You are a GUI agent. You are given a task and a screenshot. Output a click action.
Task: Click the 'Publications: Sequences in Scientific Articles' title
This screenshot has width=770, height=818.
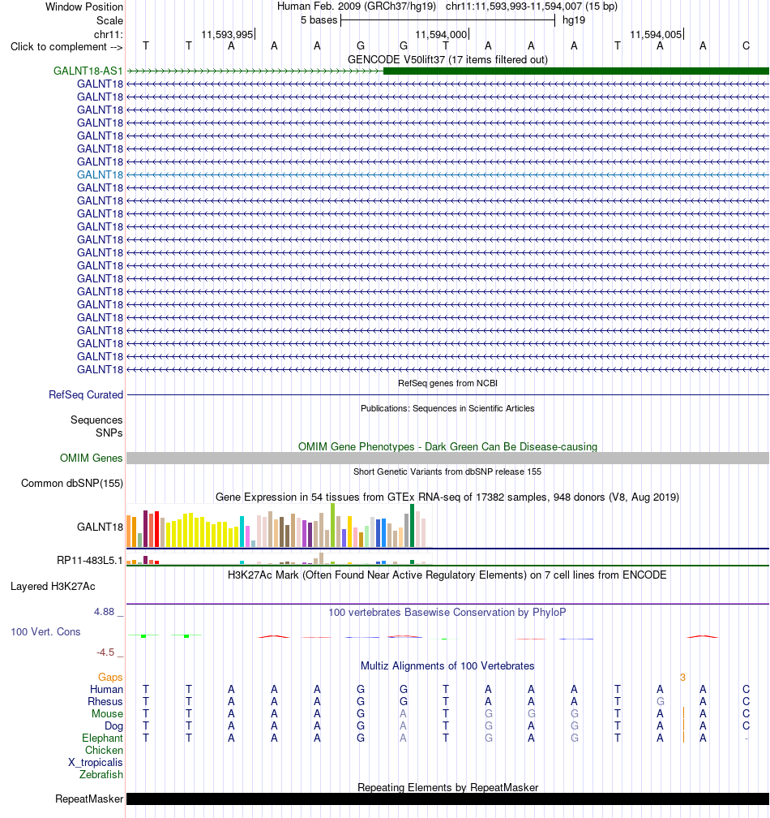pos(447,408)
